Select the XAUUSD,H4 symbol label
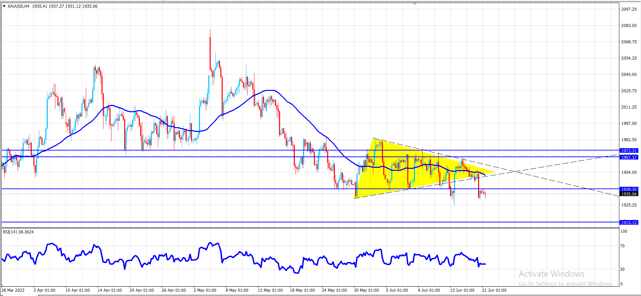This screenshot has height=296, width=641. (x=18, y=6)
